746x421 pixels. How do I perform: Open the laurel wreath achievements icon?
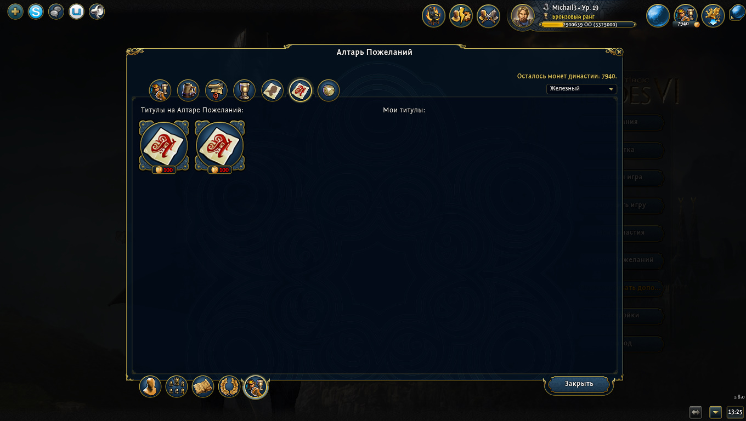point(229,387)
